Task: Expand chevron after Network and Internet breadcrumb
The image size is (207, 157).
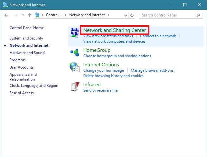Action: click(x=108, y=15)
